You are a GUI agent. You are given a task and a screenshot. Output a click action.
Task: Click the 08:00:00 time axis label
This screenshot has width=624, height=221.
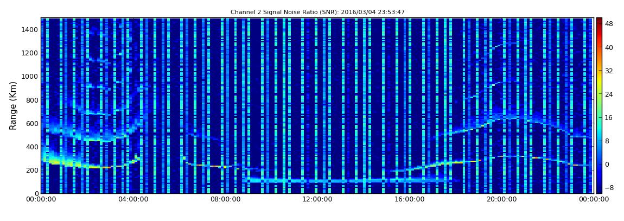pyautogui.click(x=225, y=199)
